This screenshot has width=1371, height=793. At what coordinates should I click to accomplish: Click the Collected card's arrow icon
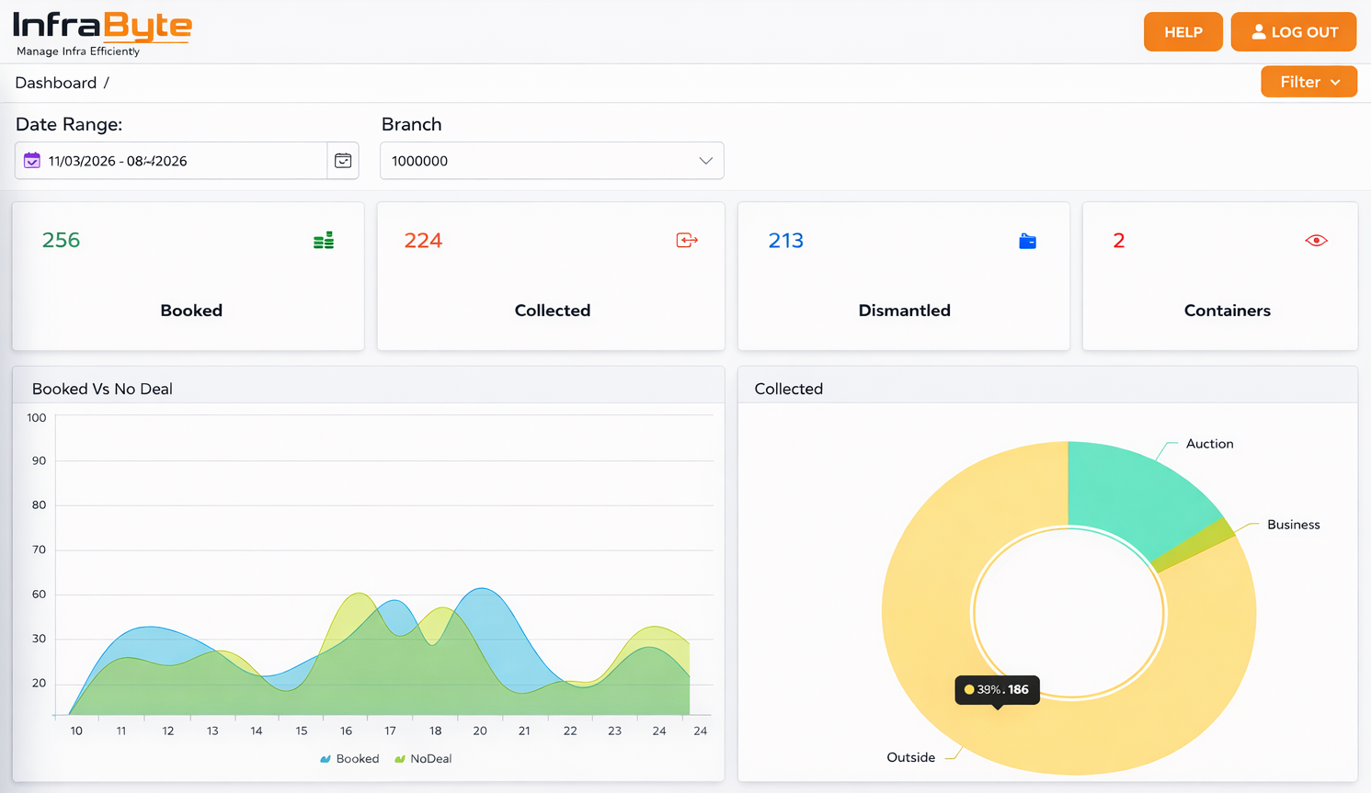687,240
